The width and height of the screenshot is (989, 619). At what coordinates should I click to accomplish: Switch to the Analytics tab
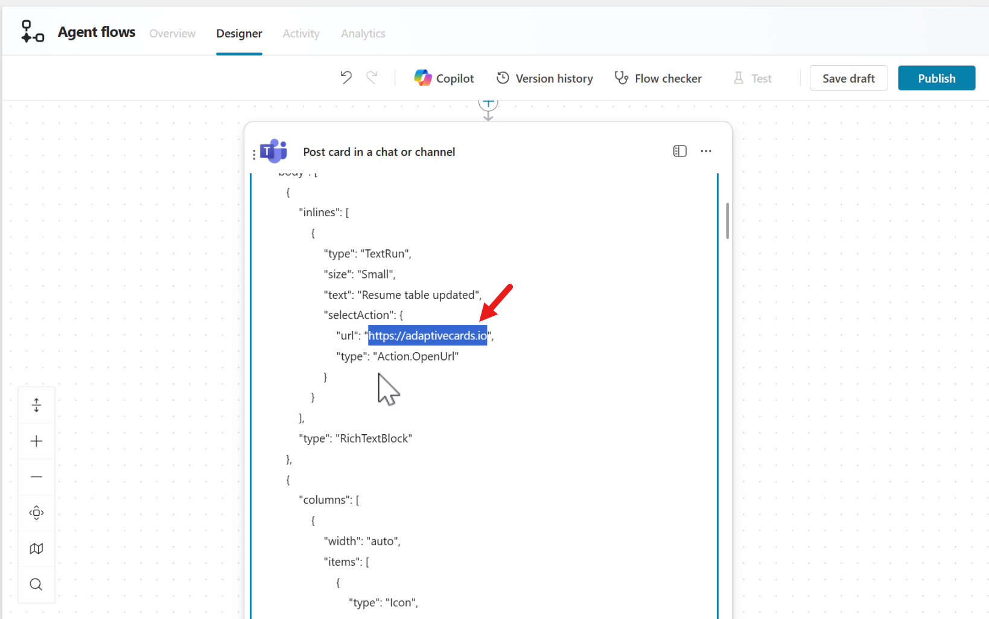coord(363,33)
